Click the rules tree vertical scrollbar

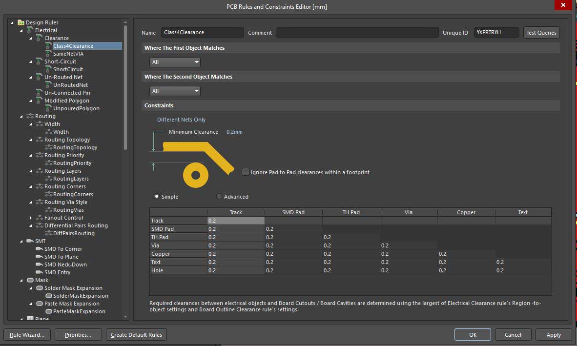(126, 88)
